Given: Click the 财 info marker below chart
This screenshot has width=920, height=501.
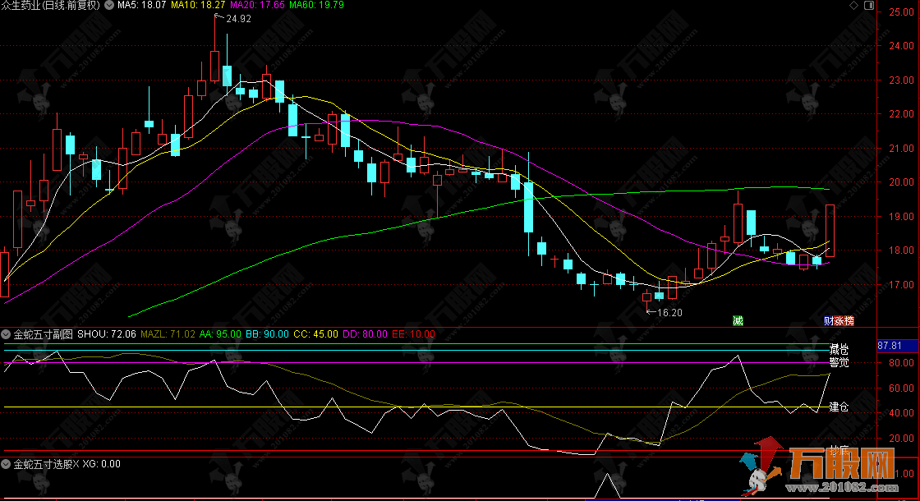Looking at the screenshot, I should point(829,320).
